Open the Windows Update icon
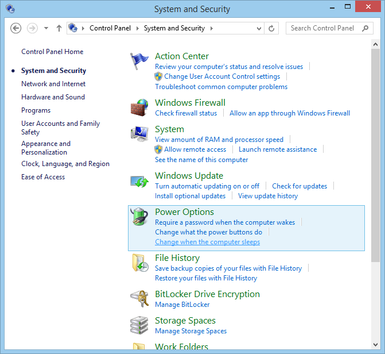Image resolution: width=385 pixels, height=354 pixels. pos(139,182)
